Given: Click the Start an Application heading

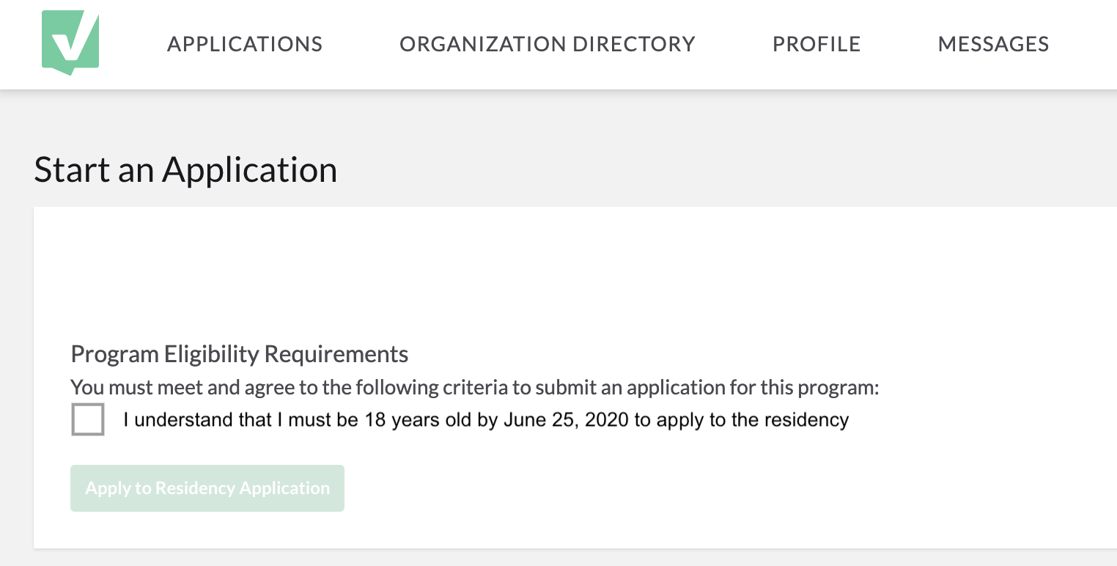Looking at the screenshot, I should (x=185, y=169).
